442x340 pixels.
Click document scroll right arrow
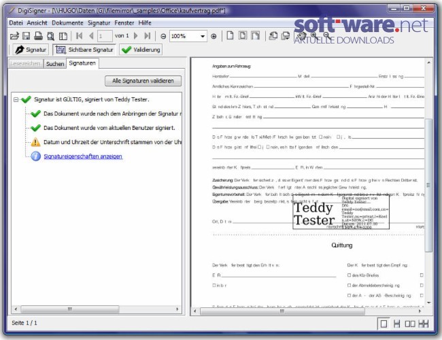(x=420, y=311)
